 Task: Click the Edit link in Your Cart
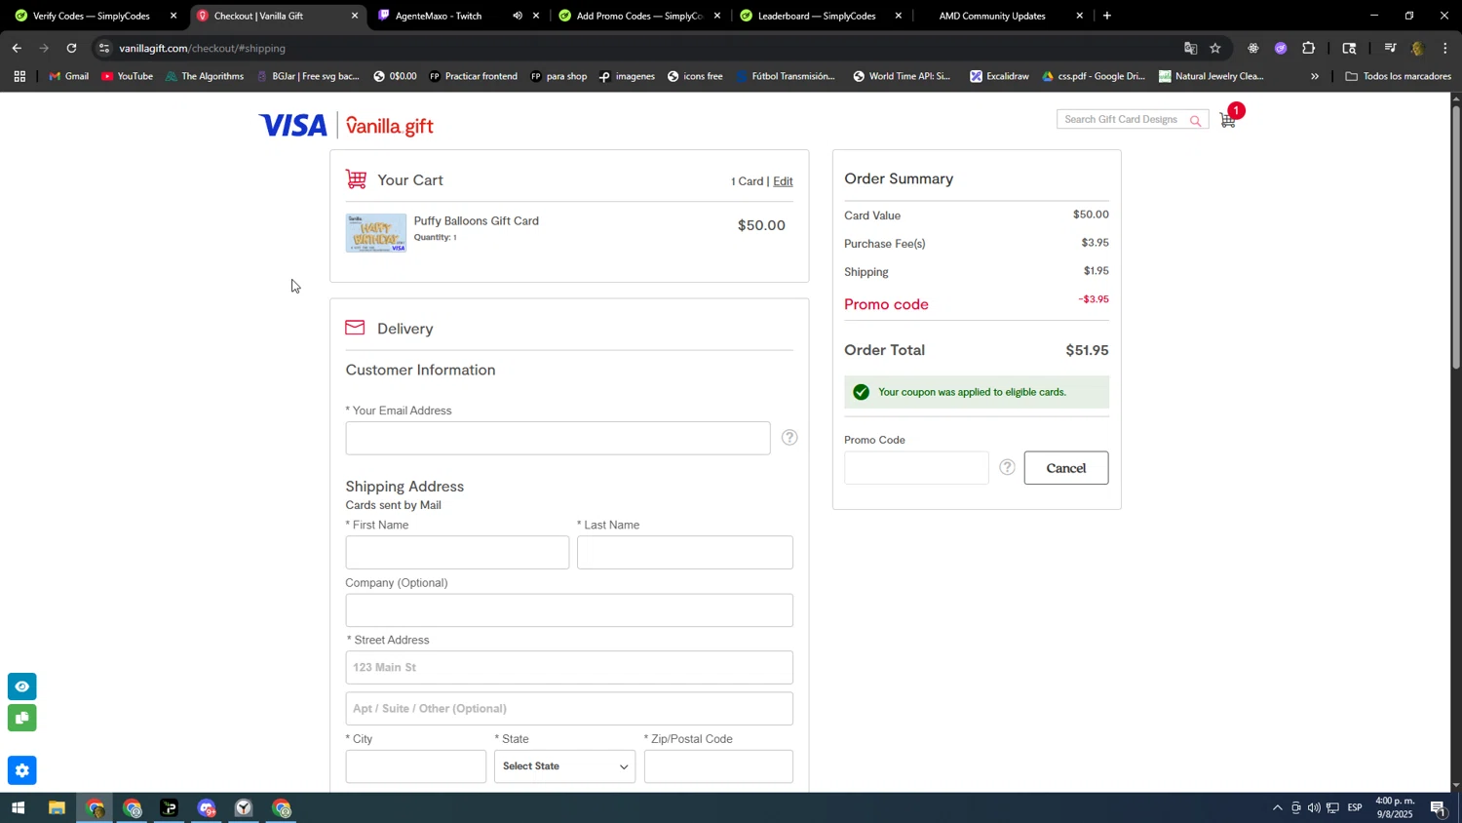point(783,181)
